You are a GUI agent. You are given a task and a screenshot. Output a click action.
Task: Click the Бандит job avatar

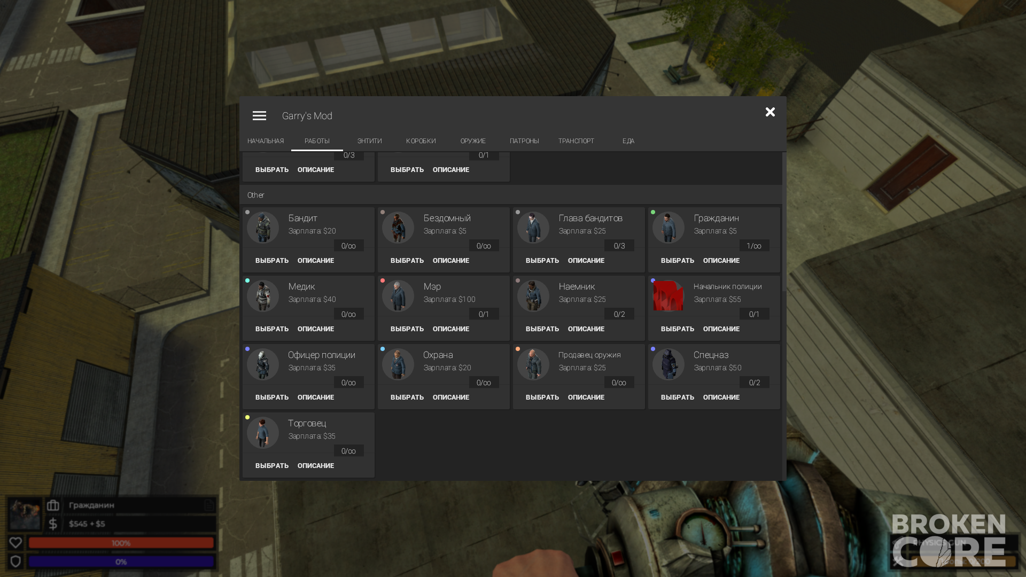tap(263, 228)
